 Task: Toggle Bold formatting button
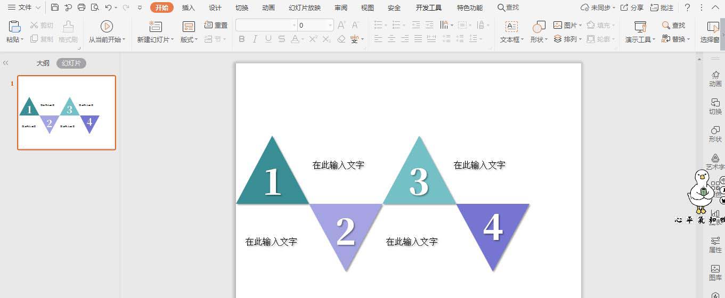click(242, 39)
